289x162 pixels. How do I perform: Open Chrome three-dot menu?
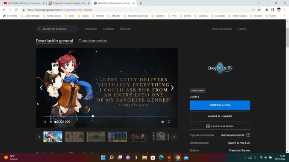[x=285, y=10]
